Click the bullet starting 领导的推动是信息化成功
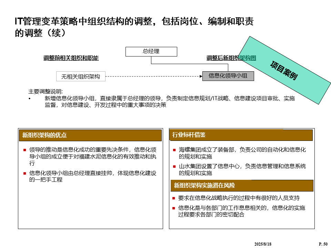331x248 pixels. point(93,156)
